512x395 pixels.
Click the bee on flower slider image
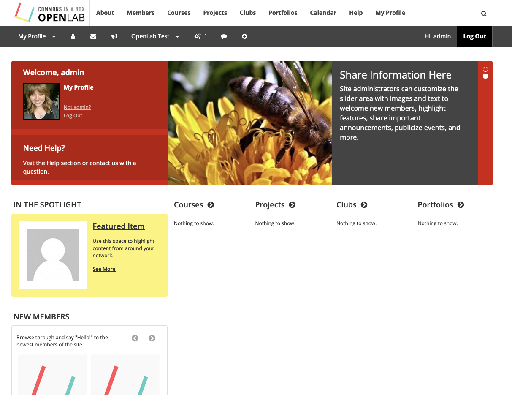pyautogui.click(x=250, y=123)
